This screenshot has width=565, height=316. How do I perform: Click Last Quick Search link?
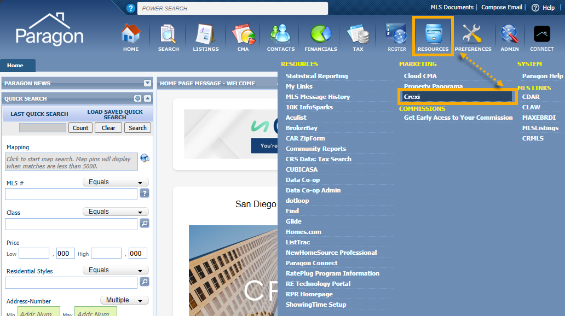pyautogui.click(x=39, y=114)
